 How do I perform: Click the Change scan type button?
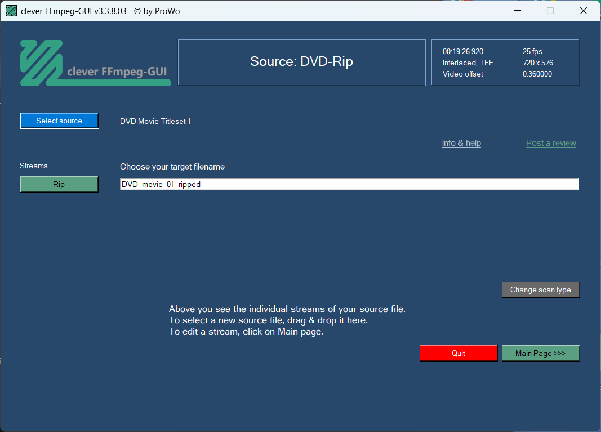(x=540, y=290)
